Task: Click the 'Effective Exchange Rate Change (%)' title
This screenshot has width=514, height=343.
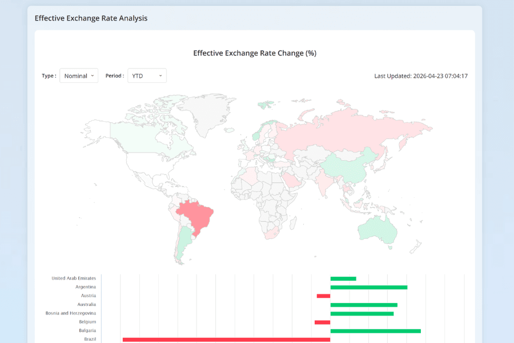Action: click(255, 53)
